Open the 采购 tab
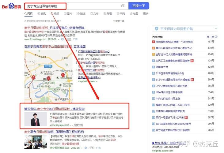224x153 pixels. tap(121, 13)
